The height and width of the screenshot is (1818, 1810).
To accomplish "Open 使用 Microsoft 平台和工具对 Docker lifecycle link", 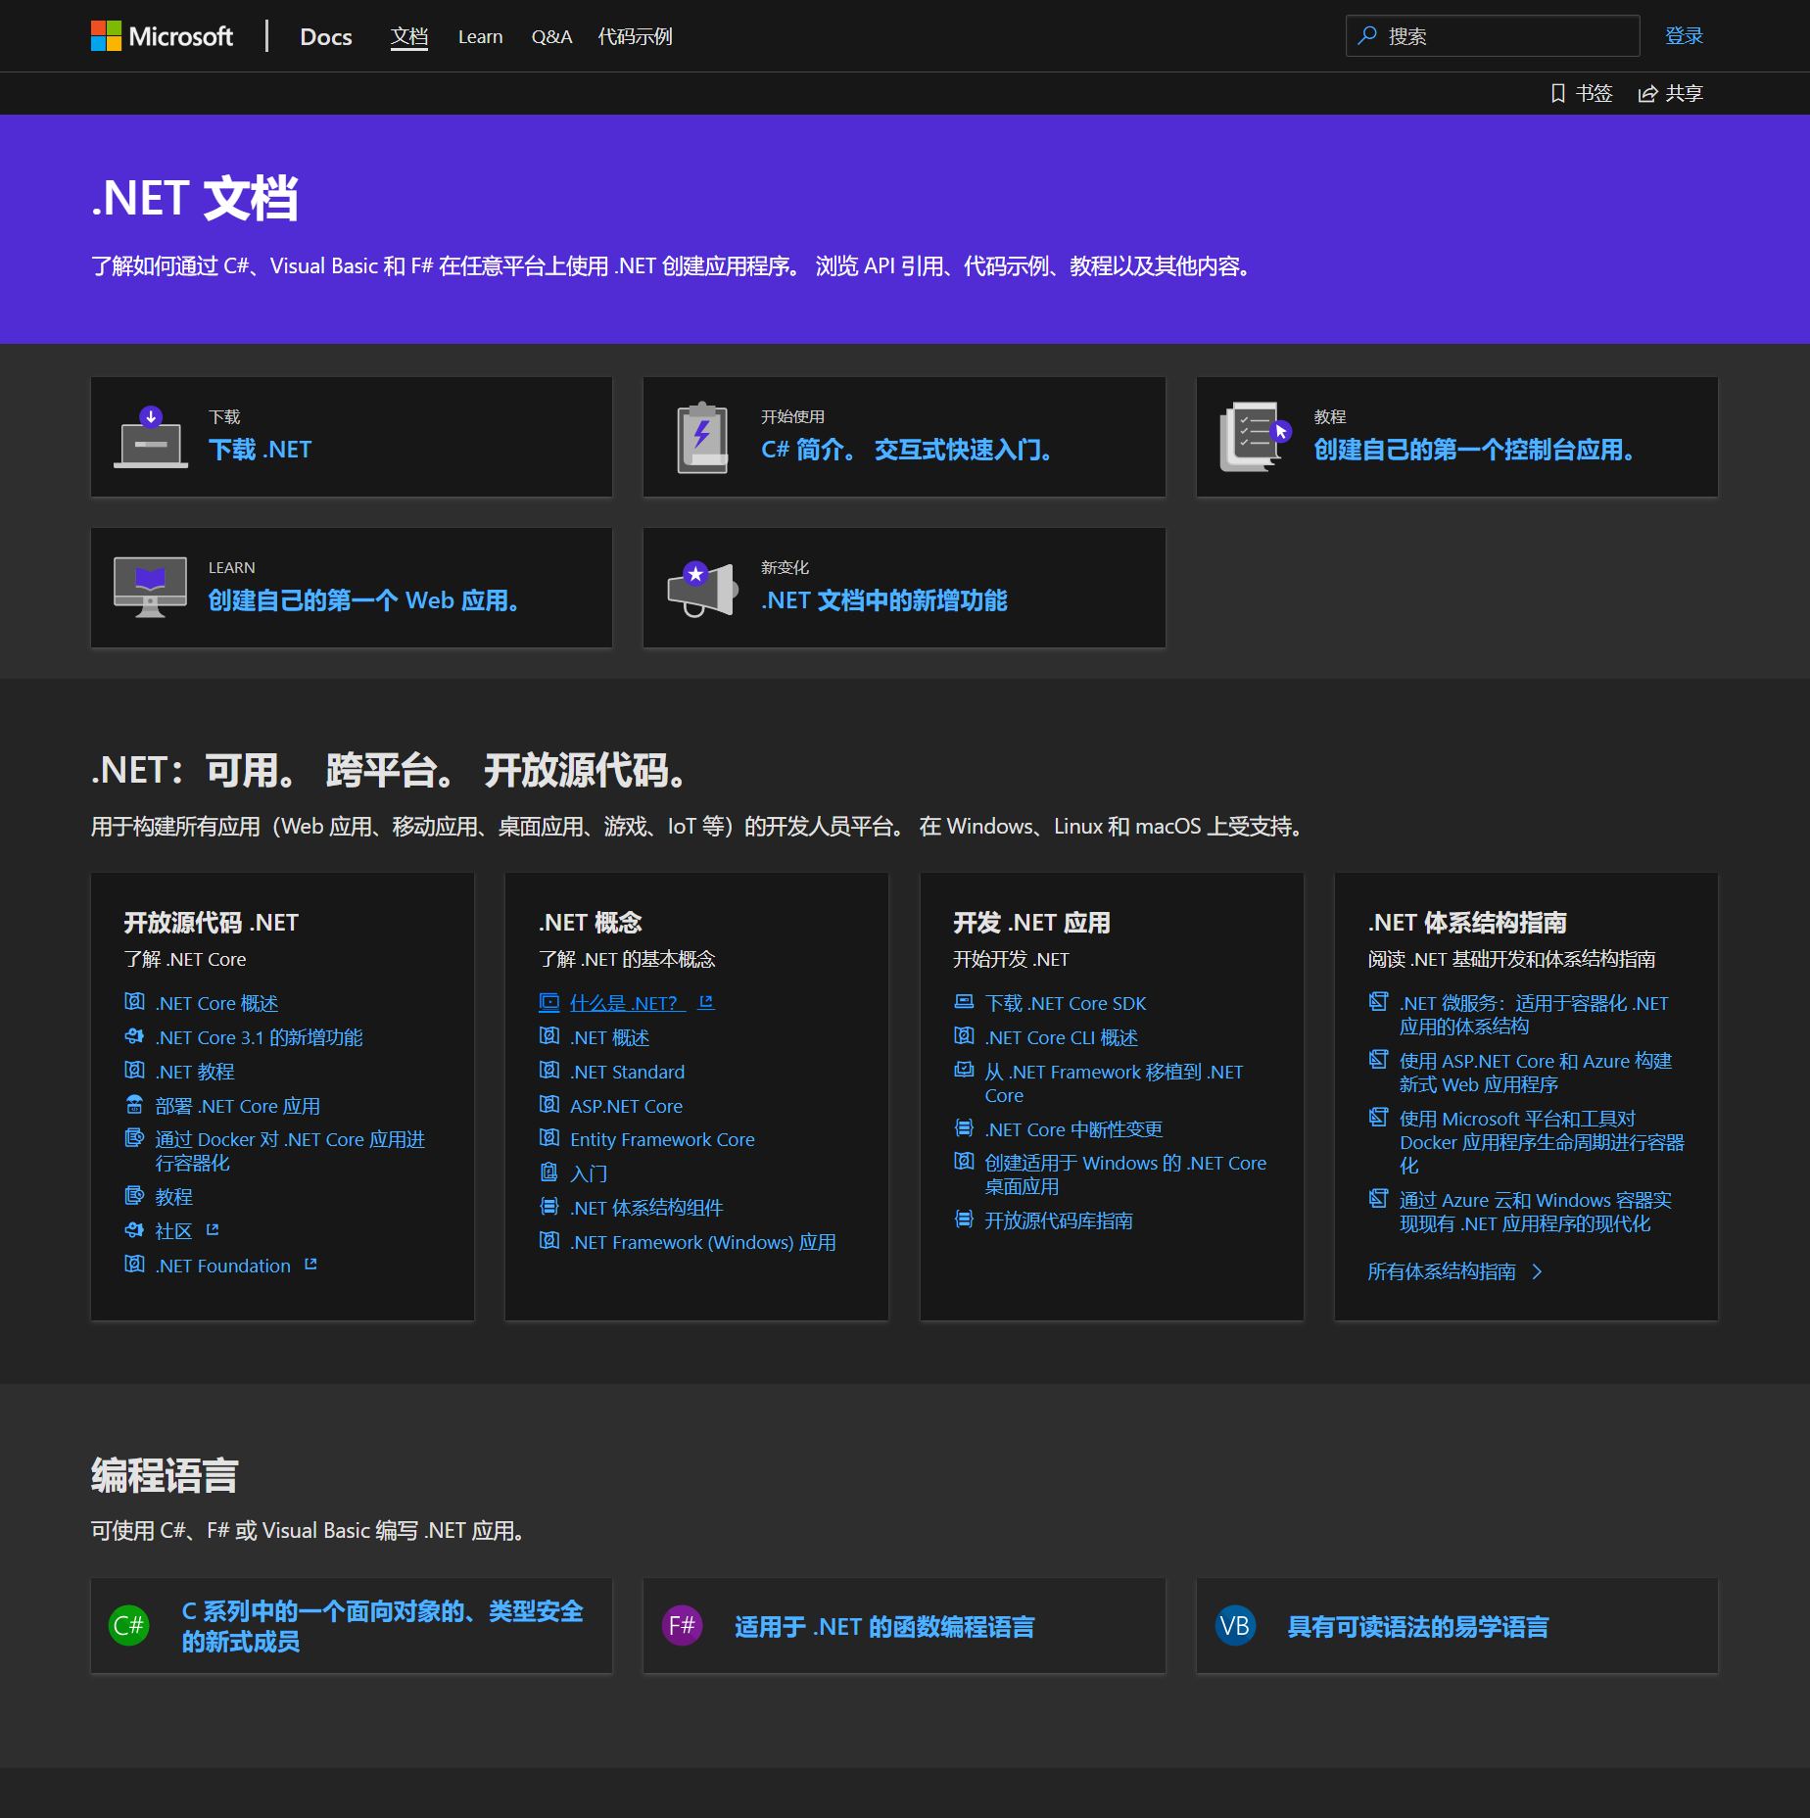I will [x=1542, y=1142].
